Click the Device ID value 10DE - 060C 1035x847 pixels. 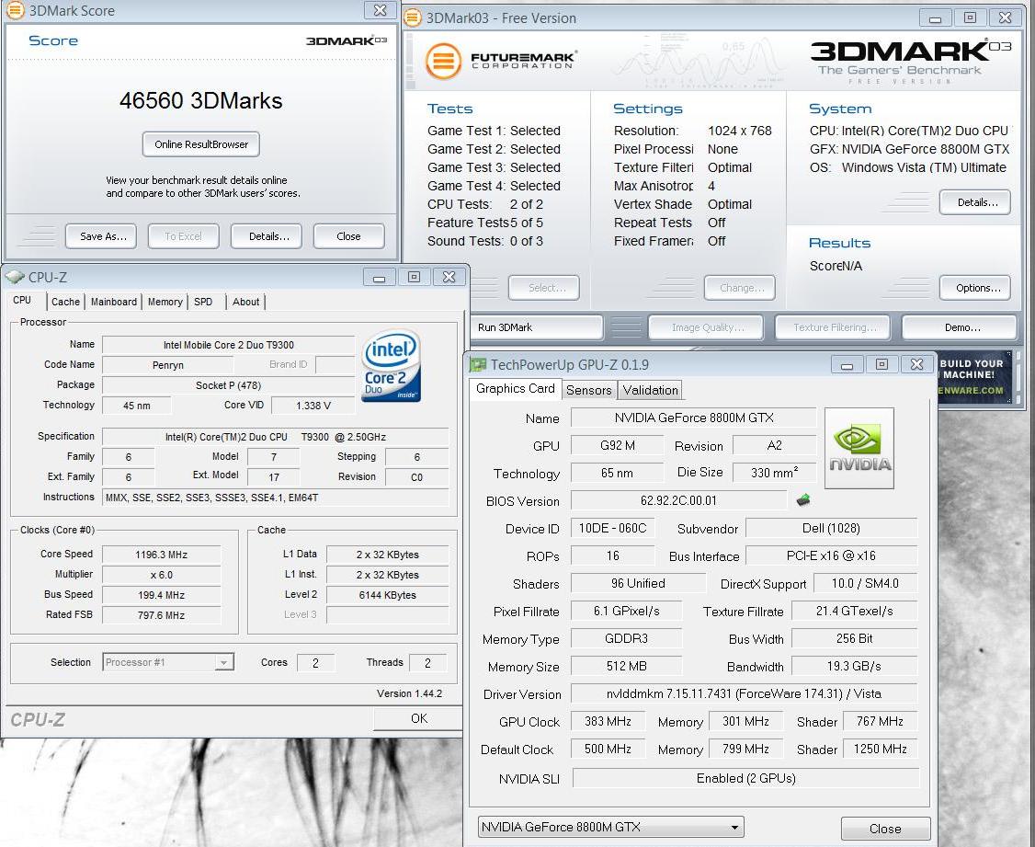[x=613, y=528]
